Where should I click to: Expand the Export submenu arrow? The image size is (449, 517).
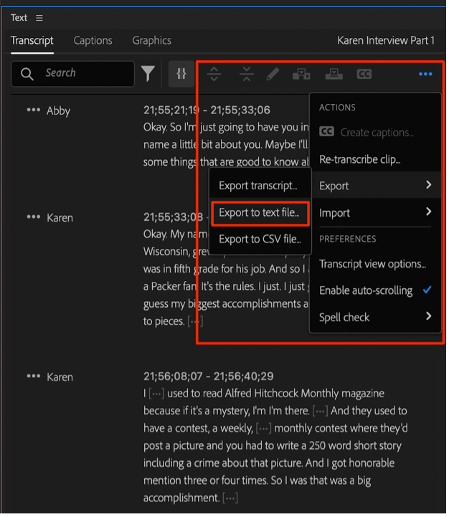tap(428, 185)
